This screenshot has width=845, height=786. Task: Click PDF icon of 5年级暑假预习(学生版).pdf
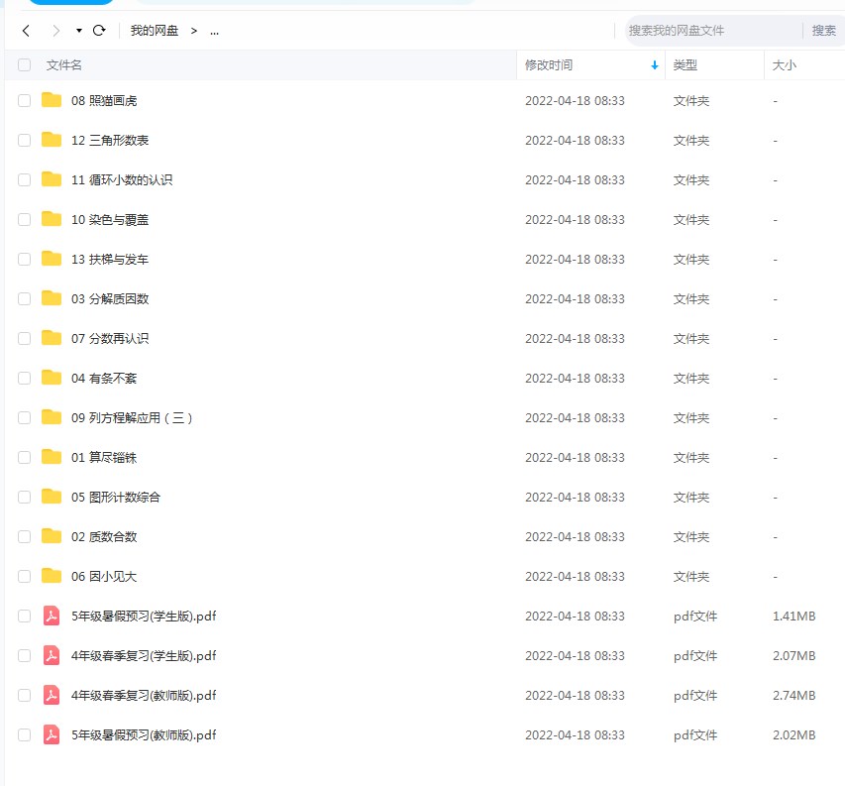52,616
